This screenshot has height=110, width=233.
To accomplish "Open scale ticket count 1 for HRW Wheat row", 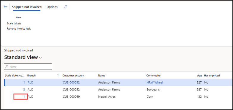I will 24,82.
